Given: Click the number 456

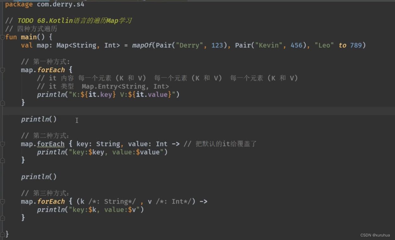Looking at the screenshot, I should pos(297,45).
